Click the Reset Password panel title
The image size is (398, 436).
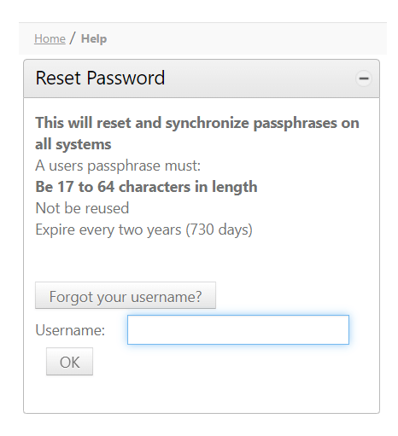click(100, 78)
